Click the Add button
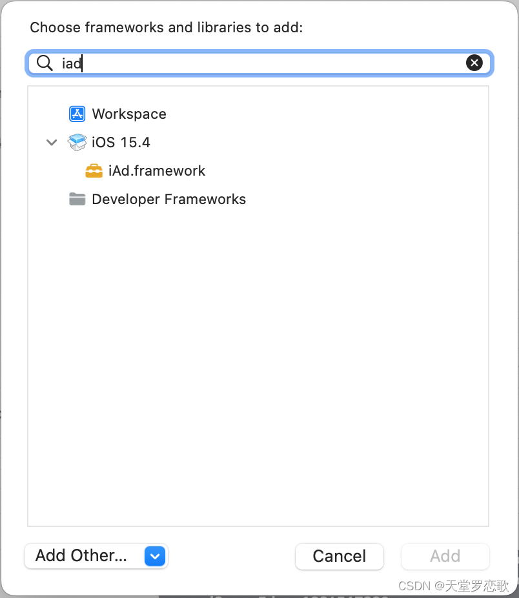Image resolution: width=519 pixels, height=598 pixels. coord(445,556)
